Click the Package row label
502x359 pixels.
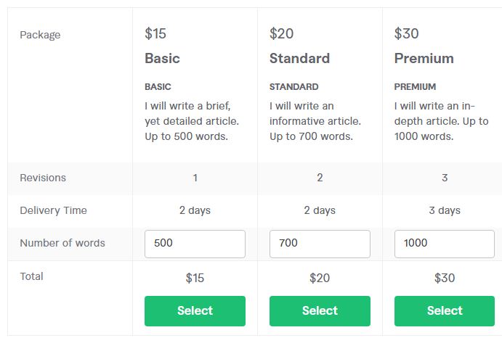40,35
